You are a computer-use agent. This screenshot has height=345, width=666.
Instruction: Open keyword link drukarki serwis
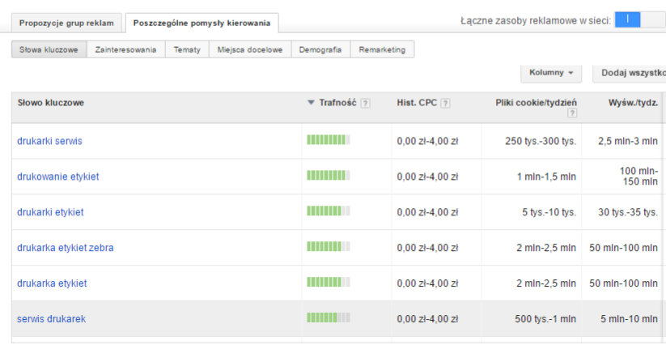tap(49, 141)
